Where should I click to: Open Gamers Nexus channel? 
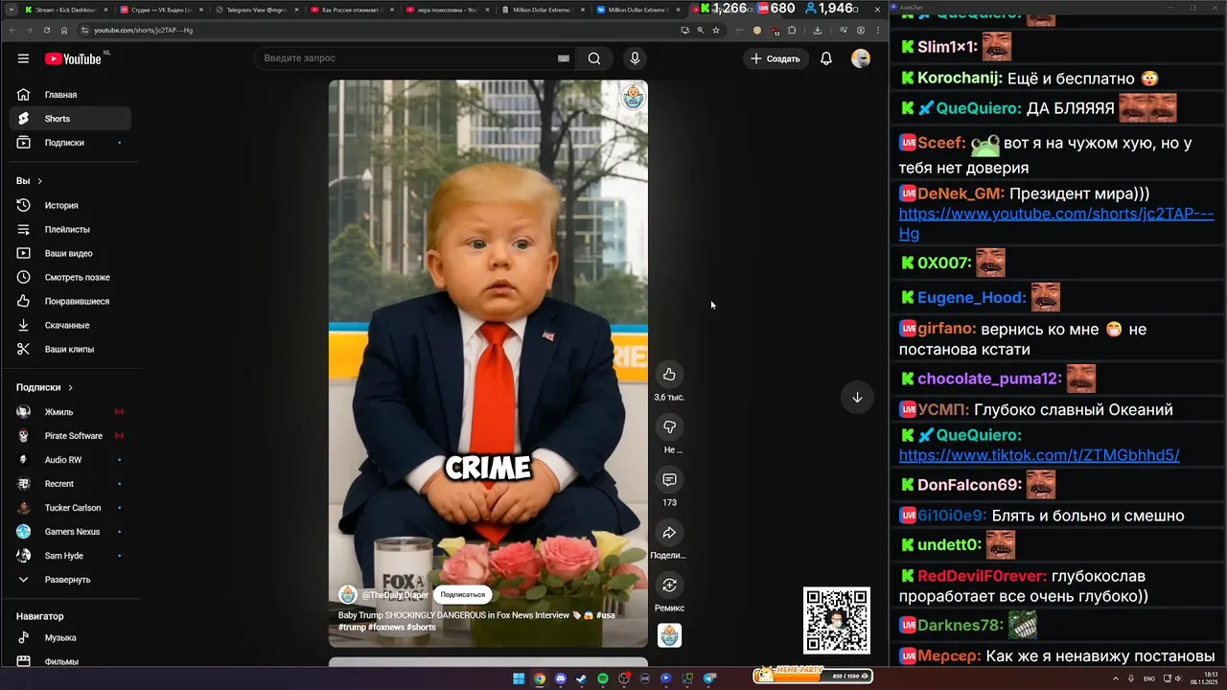69,532
